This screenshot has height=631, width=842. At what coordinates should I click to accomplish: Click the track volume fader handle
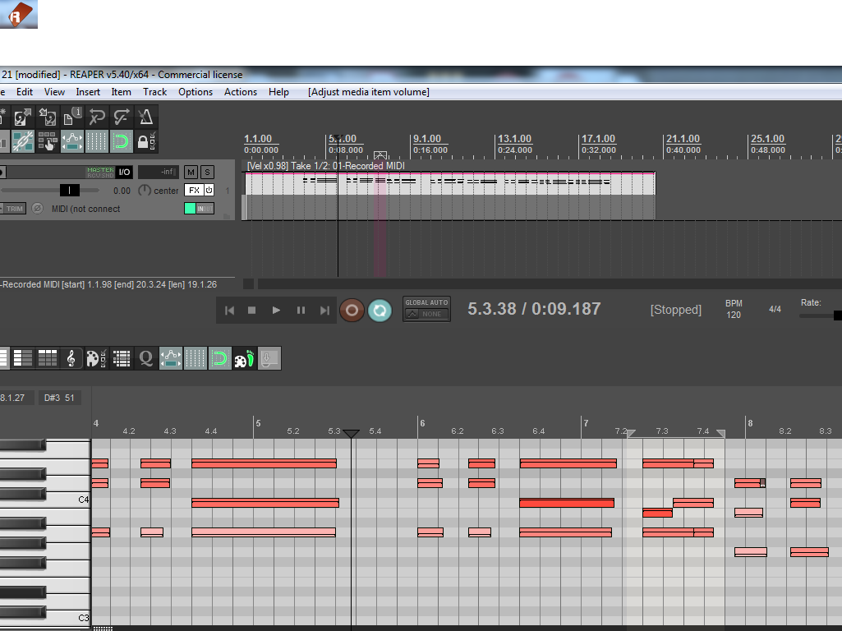tap(70, 190)
